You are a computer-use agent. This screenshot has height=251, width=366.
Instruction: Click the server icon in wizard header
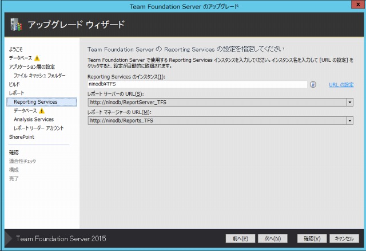16,25
